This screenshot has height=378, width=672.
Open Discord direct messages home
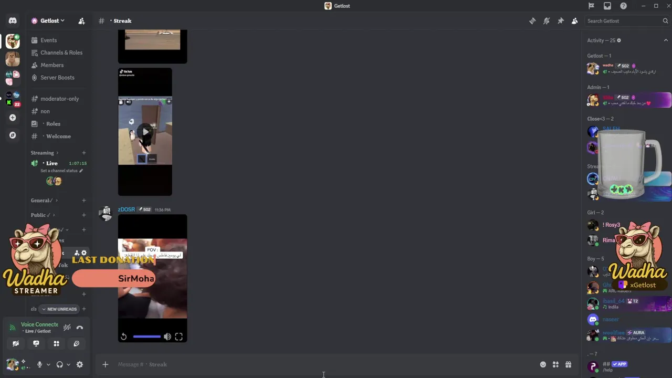click(13, 21)
